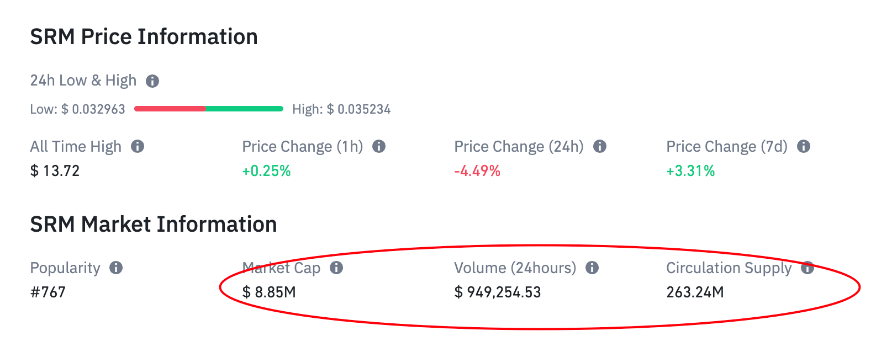The image size is (876, 352).
Task: Click the +3.31% 7d price change value
Action: click(x=690, y=171)
